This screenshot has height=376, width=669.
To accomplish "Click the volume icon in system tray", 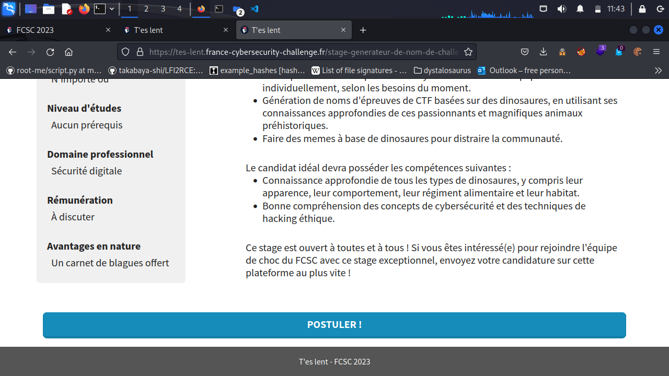I will [x=562, y=9].
